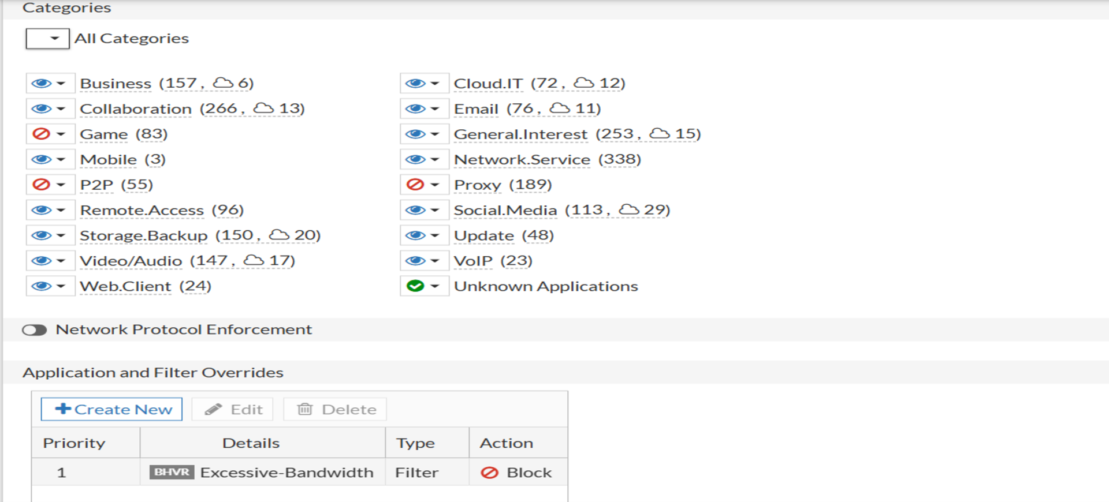Click the cloud icon beside Social.Media

click(x=629, y=209)
